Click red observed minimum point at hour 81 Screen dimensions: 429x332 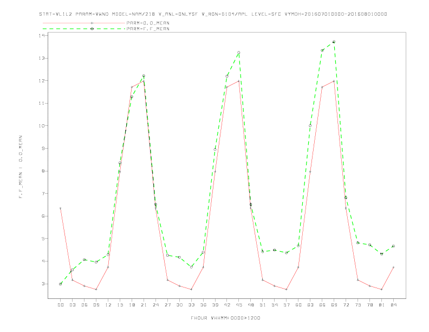381,289
